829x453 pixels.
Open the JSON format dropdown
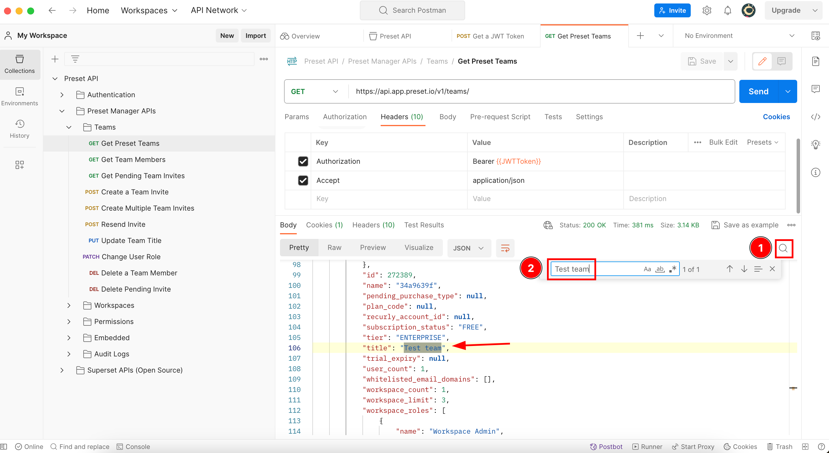click(x=469, y=248)
